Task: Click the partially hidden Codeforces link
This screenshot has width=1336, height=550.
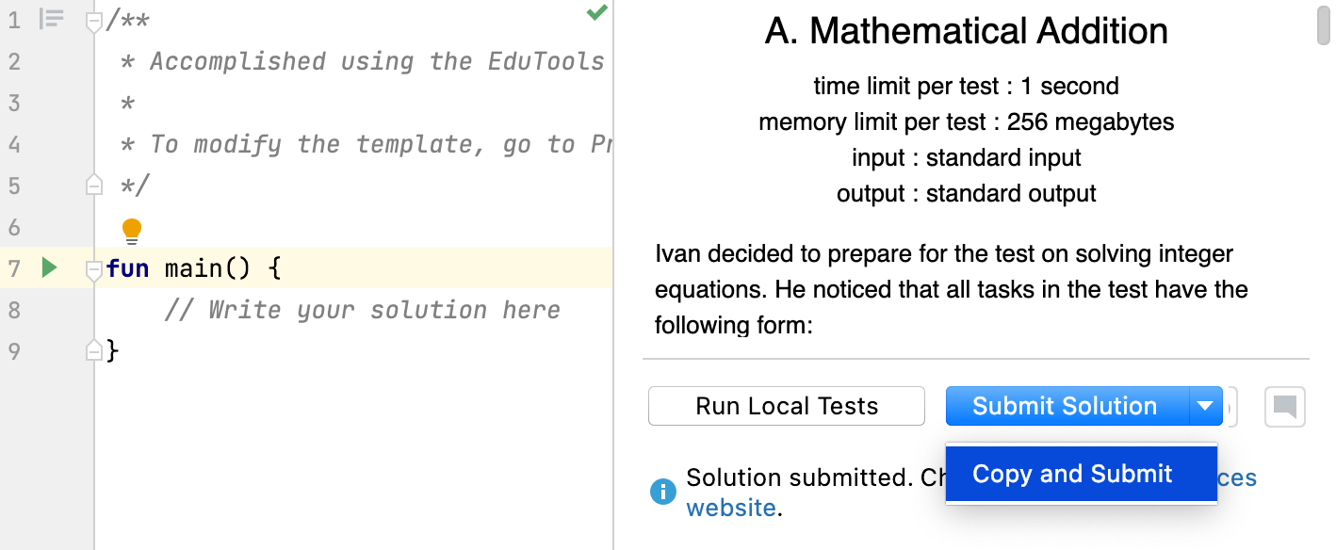Action: [x=1237, y=477]
